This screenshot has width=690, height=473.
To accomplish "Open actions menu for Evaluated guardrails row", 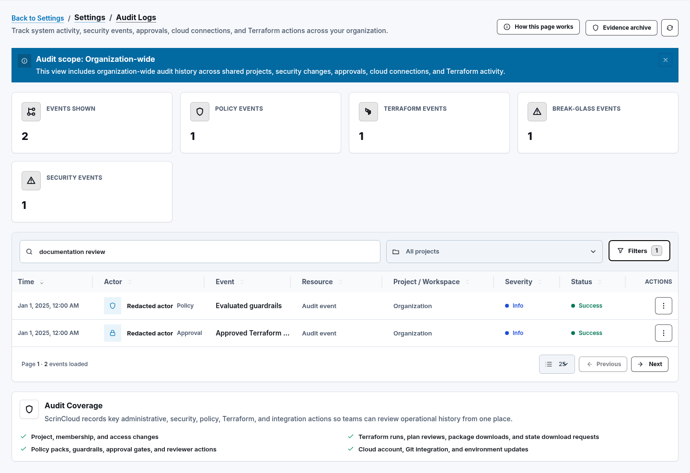I will pyautogui.click(x=664, y=306).
